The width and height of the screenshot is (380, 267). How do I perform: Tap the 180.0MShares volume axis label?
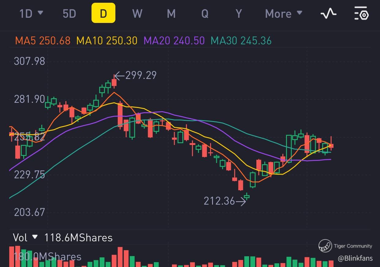pyautogui.click(x=47, y=257)
